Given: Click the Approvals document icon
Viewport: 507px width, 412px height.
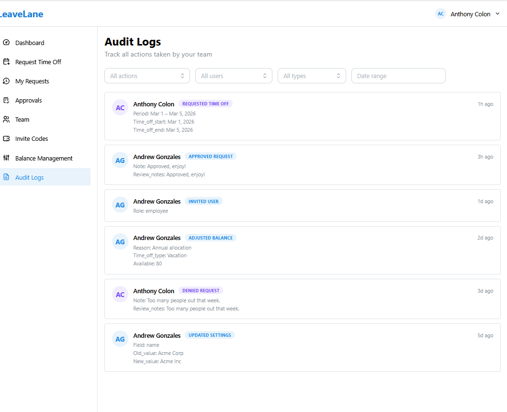Looking at the screenshot, I should click(x=6, y=100).
